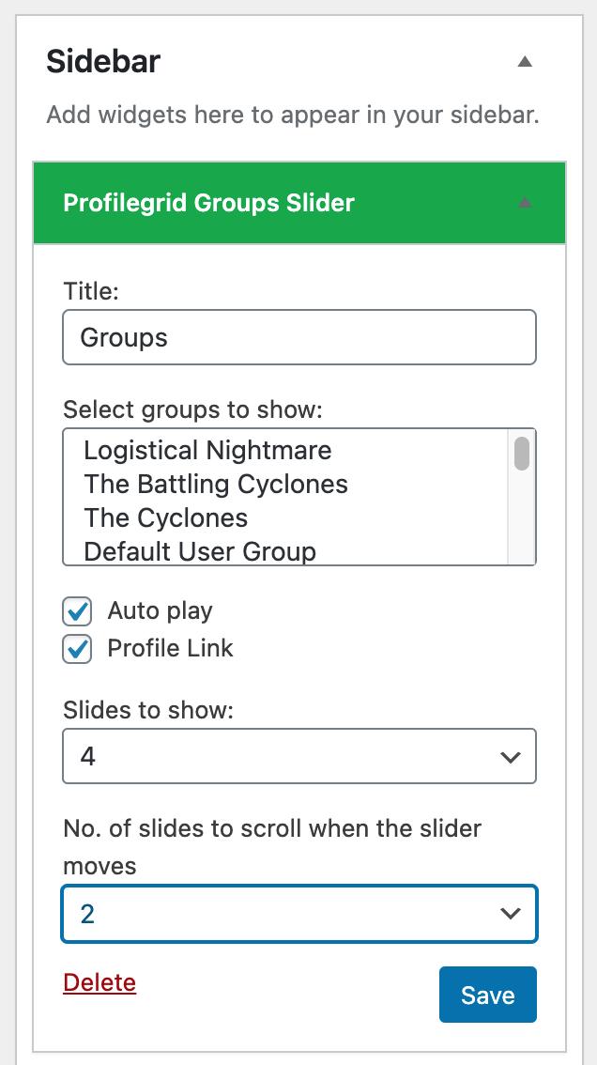
Task: Choose The Cyclones group option
Action: click(165, 518)
